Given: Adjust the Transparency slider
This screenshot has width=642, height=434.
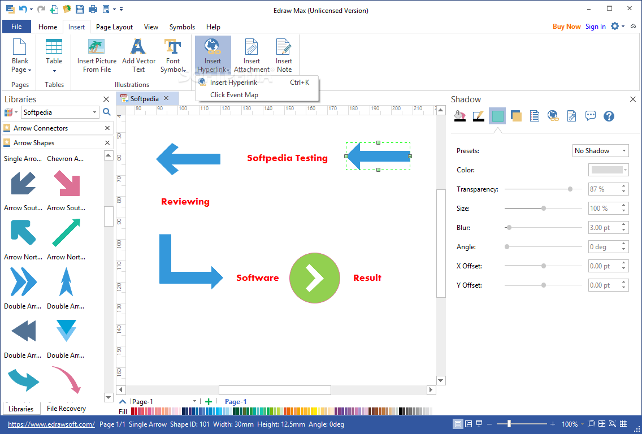Looking at the screenshot, I should [x=543, y=189].
